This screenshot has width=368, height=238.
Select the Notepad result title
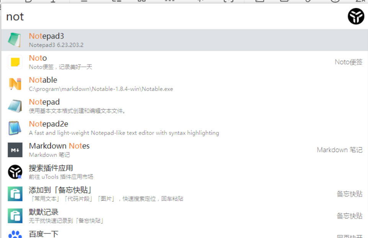coord(44,102)
